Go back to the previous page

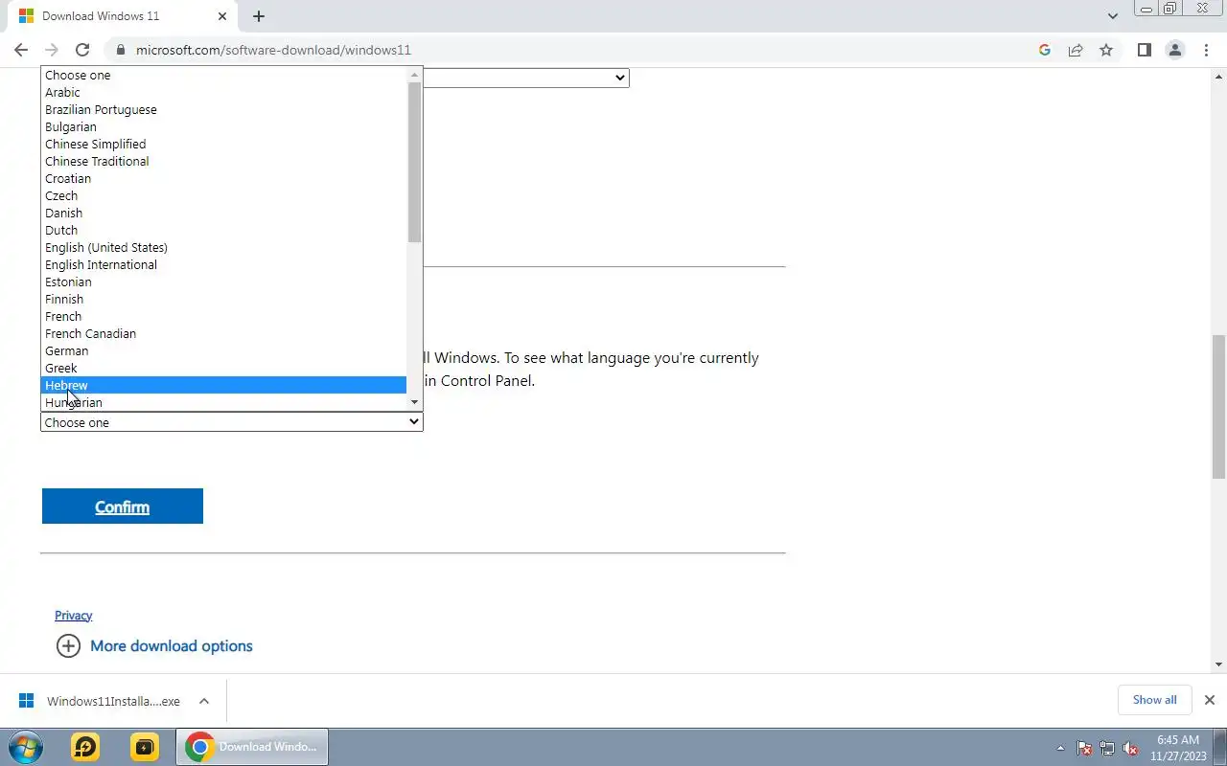(21, 50)
